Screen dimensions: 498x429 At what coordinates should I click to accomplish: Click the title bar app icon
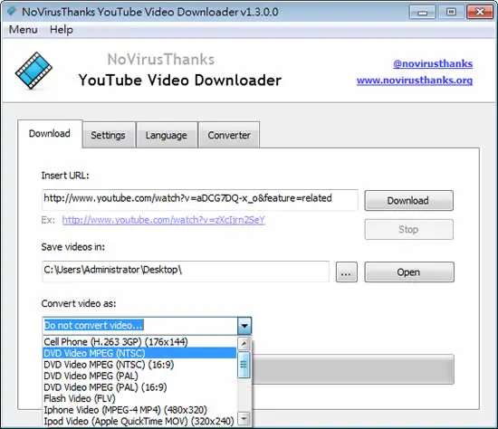12,12
